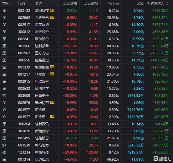Viewport: 173px width, 163px height.
Task: Click the 机构净买入 header label
Action: pos(156,3)
